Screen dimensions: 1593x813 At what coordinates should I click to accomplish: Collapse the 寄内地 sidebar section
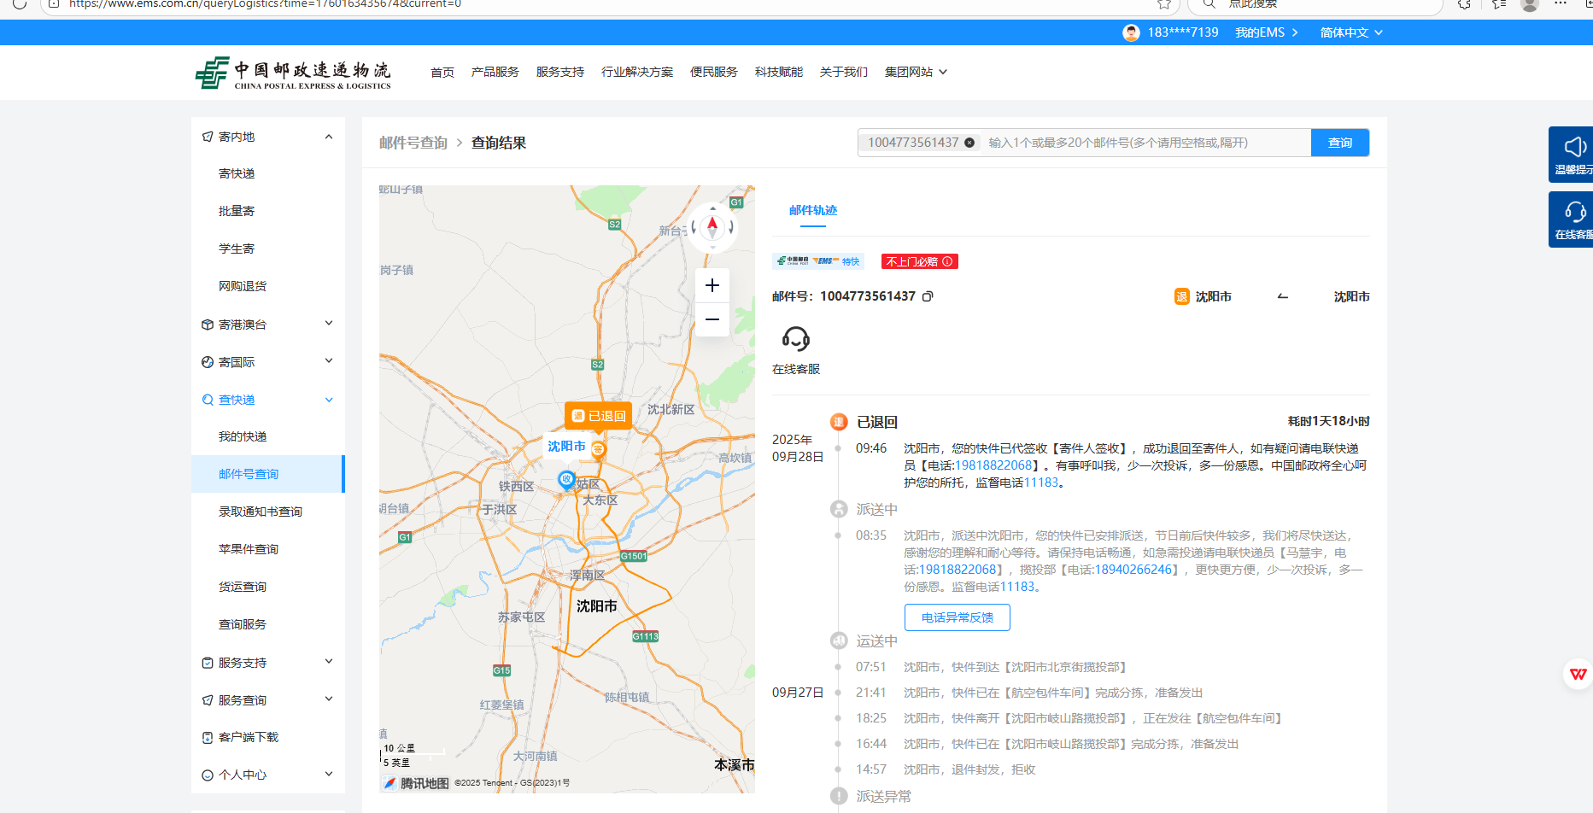pyautogui.click(x=329, y=137)
